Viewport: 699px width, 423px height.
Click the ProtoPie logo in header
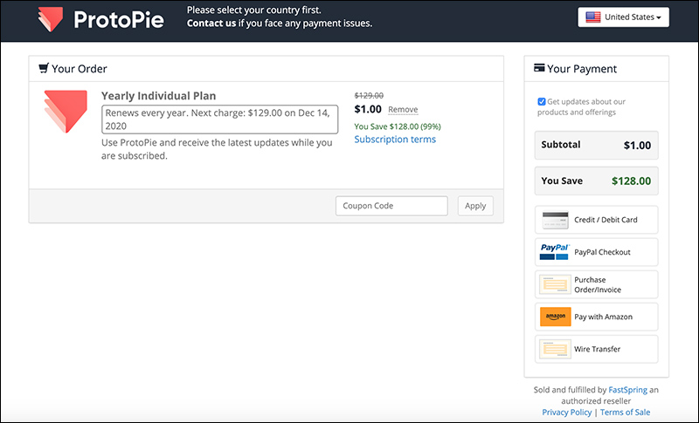click(100, 19)
